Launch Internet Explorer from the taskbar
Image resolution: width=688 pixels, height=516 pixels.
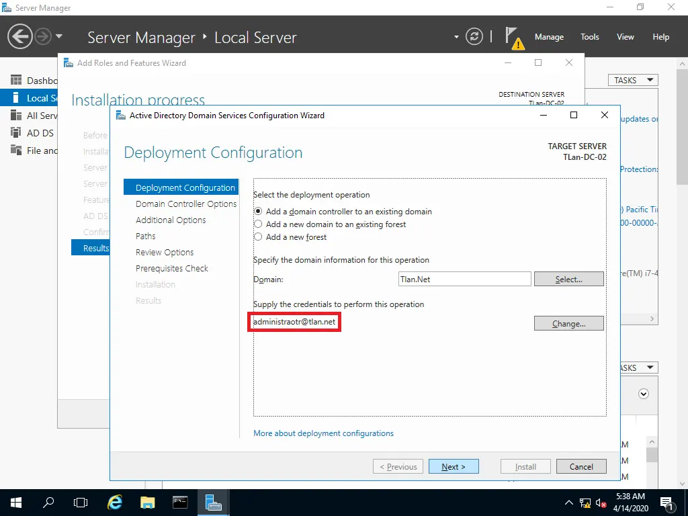point(114,503)
